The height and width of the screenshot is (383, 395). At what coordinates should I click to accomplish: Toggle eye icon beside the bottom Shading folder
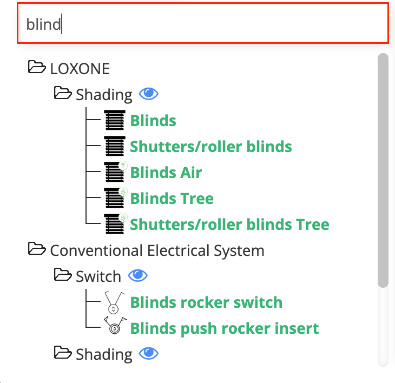[148, 354]
